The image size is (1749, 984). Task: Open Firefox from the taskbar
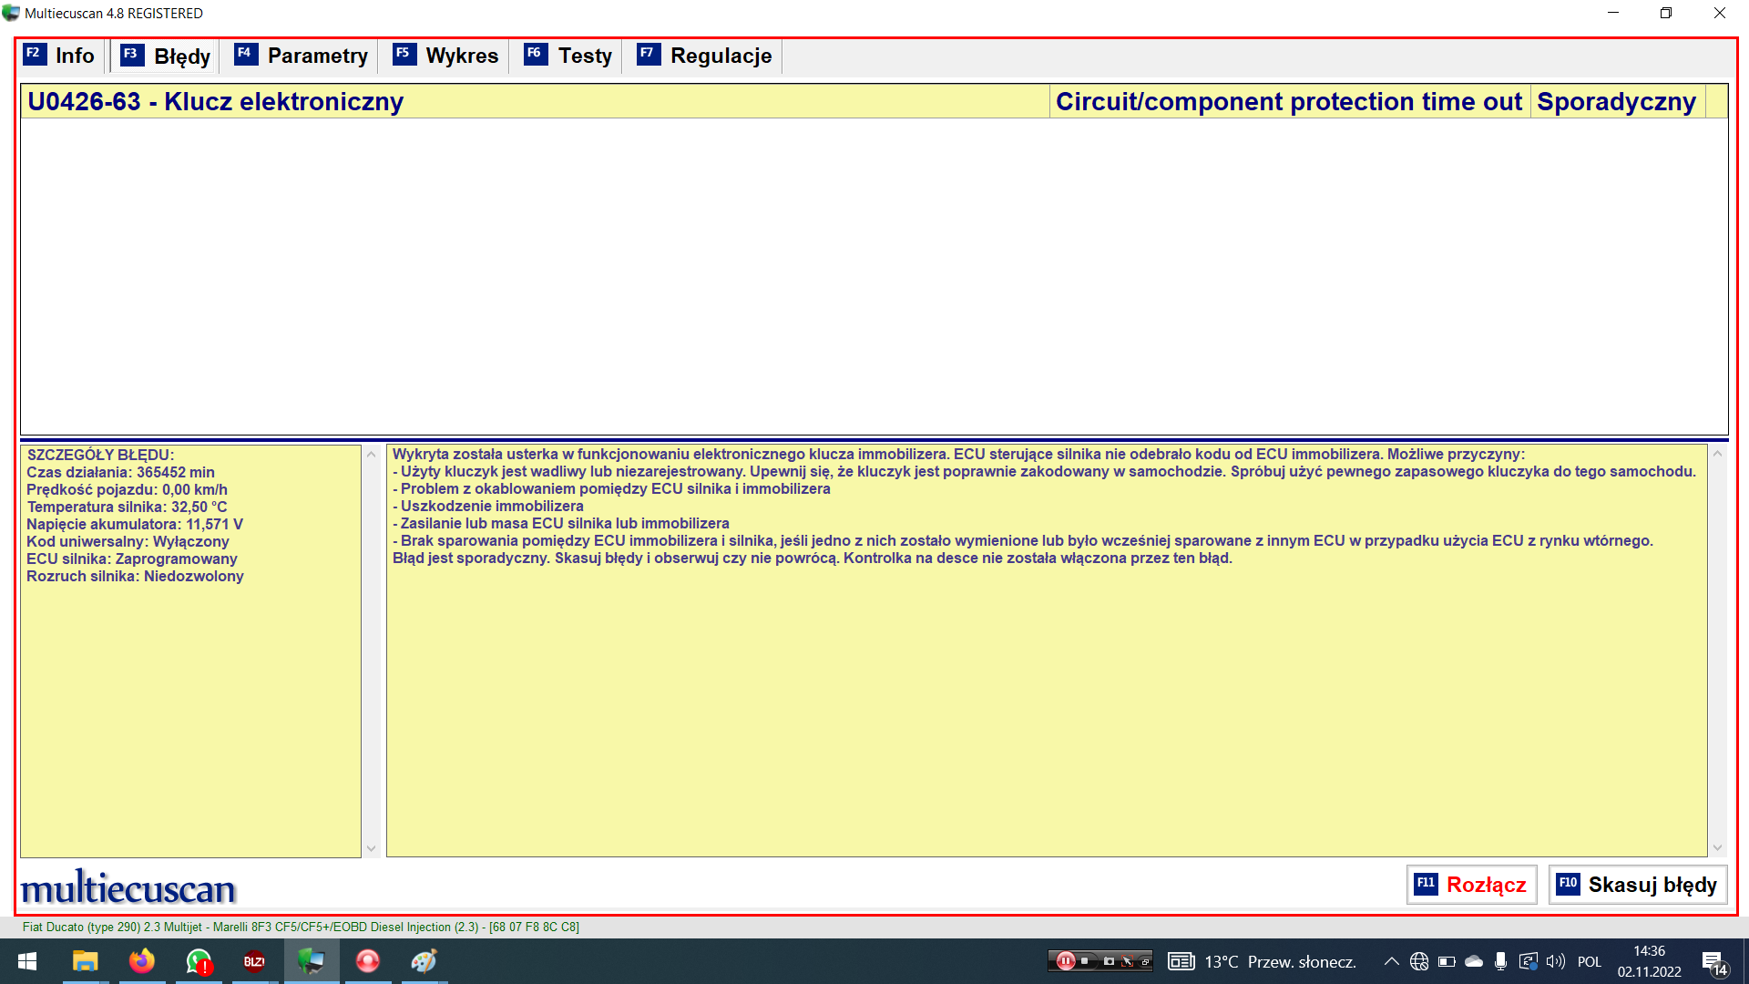pyautogui.click(x=141, y=961)
